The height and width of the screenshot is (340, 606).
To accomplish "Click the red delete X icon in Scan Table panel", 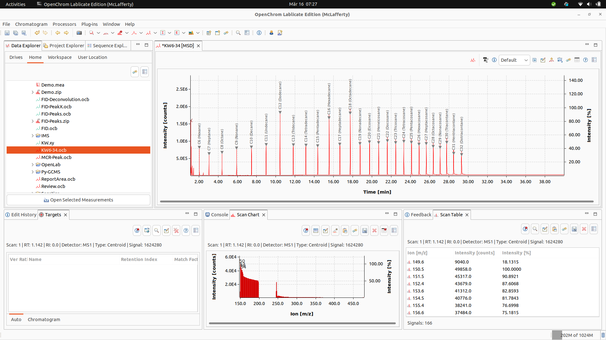I will [584, 229].
